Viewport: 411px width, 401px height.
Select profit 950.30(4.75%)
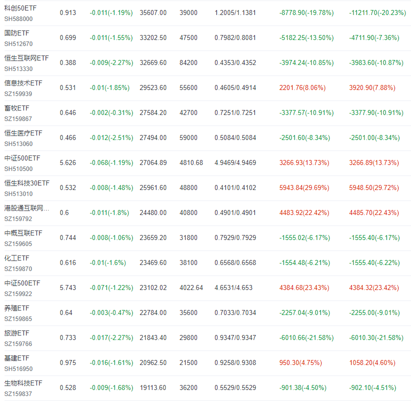(300, 362)
